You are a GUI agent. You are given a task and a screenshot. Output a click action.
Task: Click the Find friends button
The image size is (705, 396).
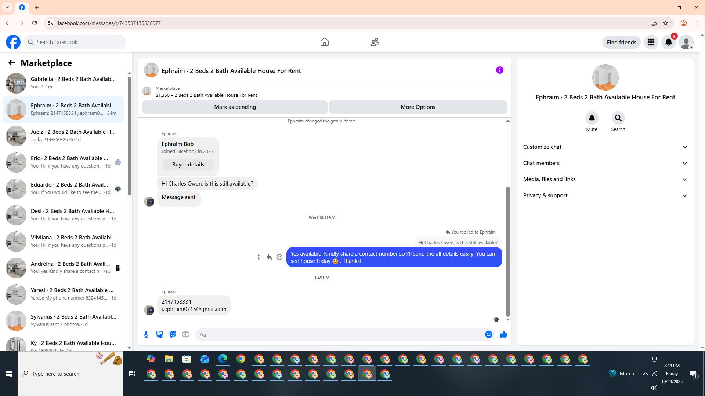point(622,42)
